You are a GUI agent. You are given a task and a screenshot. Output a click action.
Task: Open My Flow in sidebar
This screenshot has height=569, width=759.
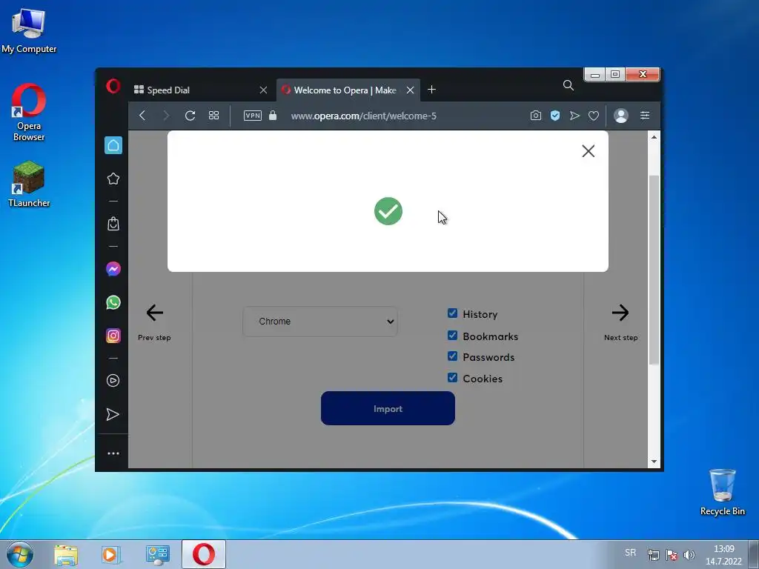(113, 414)
